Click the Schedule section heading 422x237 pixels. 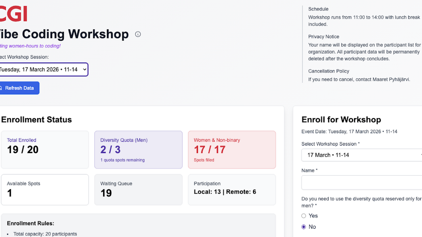[x=318, y=9]
